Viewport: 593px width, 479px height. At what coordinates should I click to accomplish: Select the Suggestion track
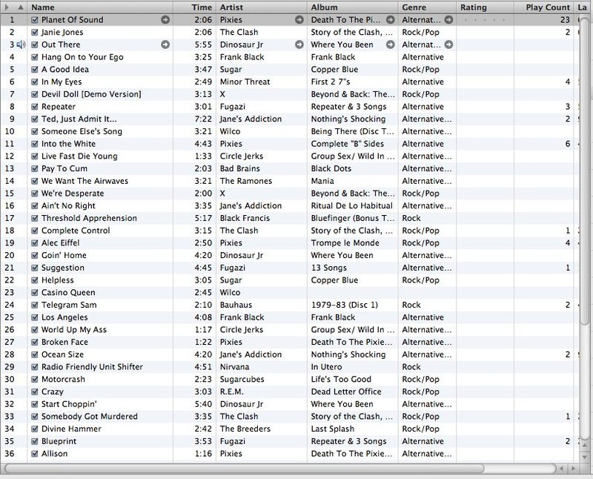tap(63, 268)
